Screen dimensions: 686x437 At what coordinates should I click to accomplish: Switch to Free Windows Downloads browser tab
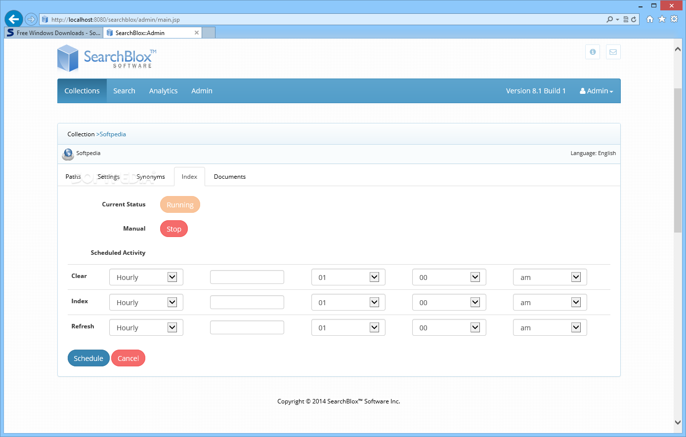[x=54, y=33]
